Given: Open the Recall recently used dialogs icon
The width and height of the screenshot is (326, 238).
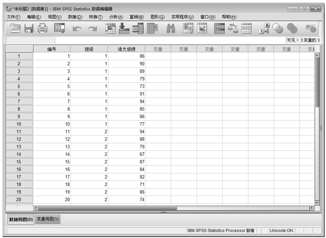Looking at the screenshot, I should pos(59,28).
